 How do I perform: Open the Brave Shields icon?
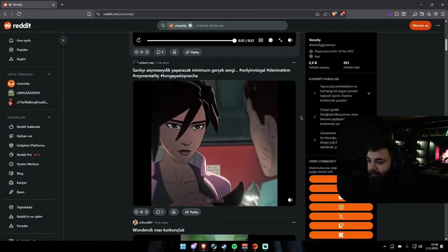click(x=334, y=14)
